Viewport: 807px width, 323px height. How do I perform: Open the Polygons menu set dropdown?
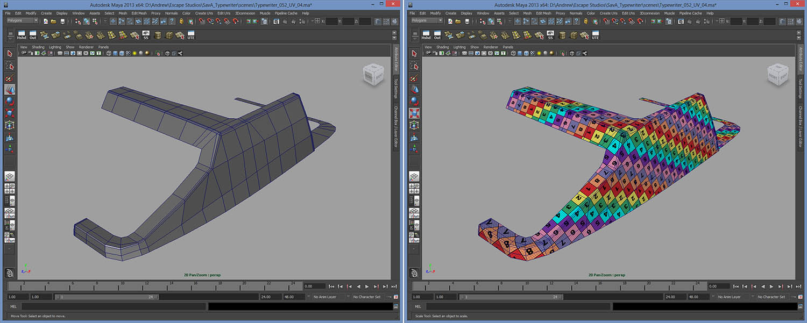22,20
